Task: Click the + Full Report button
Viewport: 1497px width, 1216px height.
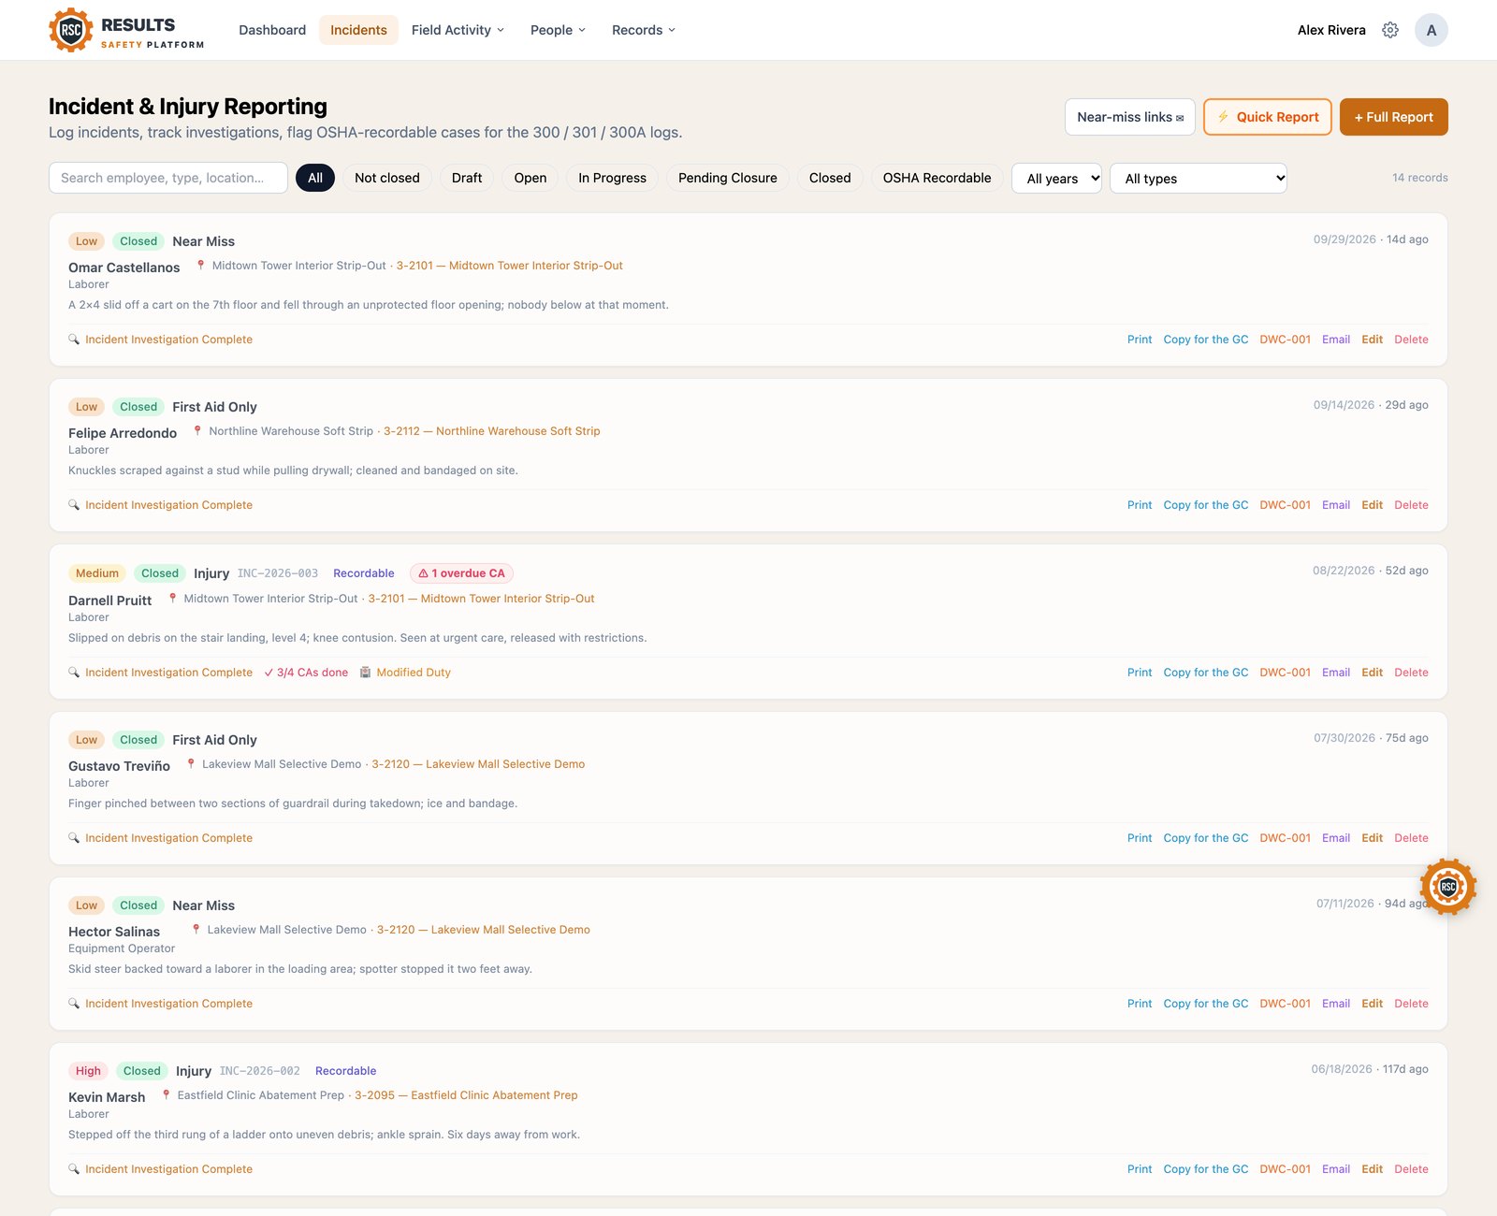Action: 1393,117
